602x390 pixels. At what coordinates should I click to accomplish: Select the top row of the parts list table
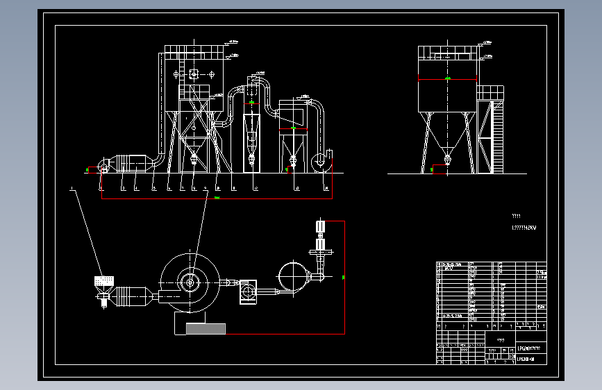(x=492, y=264)
